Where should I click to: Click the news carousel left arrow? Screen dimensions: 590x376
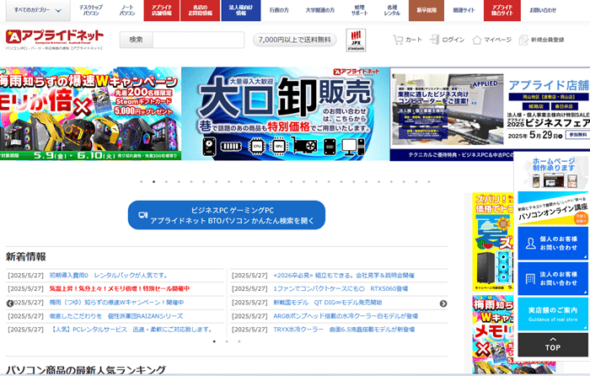click(x=10, y=303)
